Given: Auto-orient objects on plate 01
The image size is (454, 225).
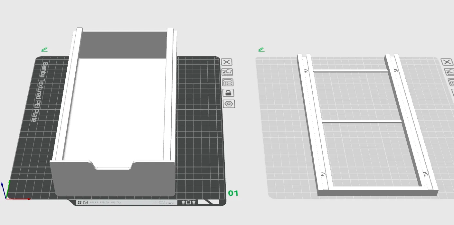Looking at the screenshot, I should (x=227, y=72).
